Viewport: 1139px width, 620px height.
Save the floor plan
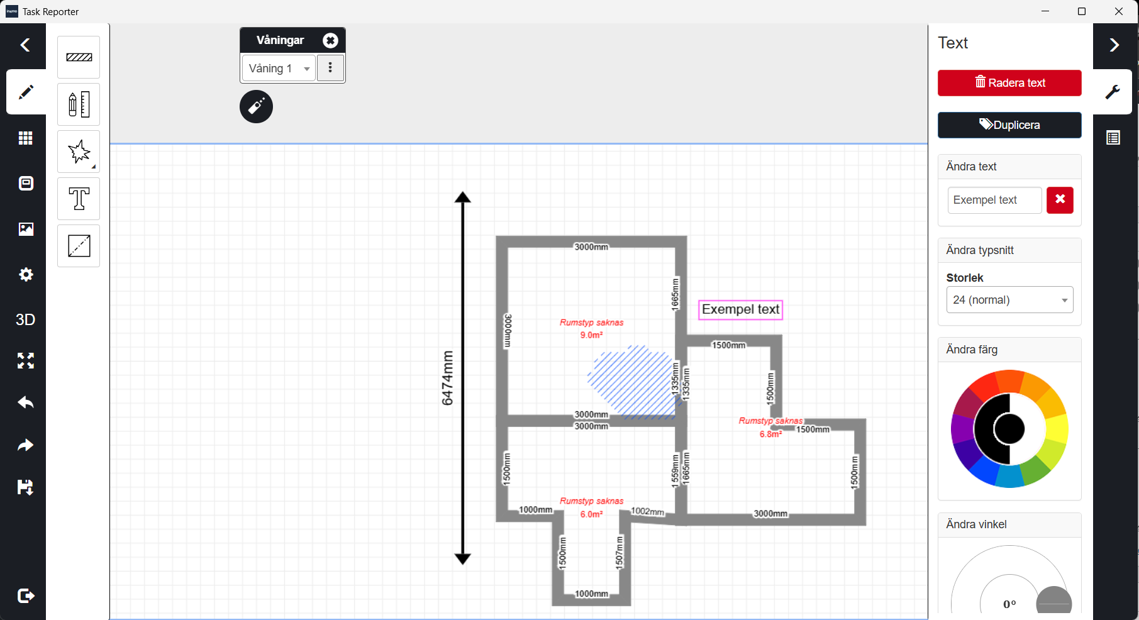pos(25,487)
